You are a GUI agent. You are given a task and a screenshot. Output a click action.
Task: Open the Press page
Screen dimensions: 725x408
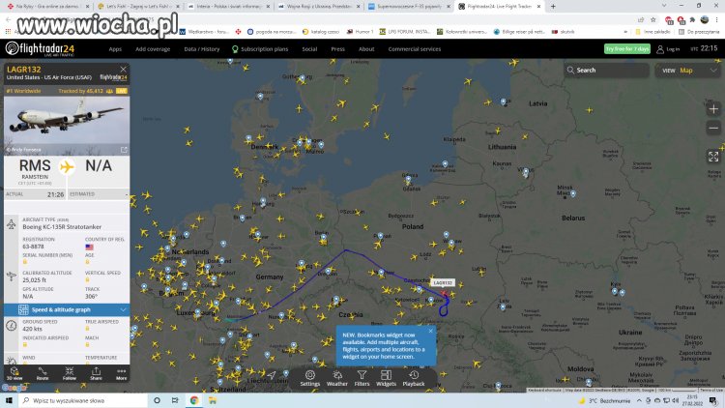(337, 49)
